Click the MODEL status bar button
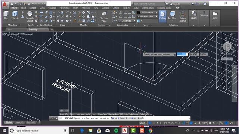Screen dimensions: 239x134 (143, 123)
